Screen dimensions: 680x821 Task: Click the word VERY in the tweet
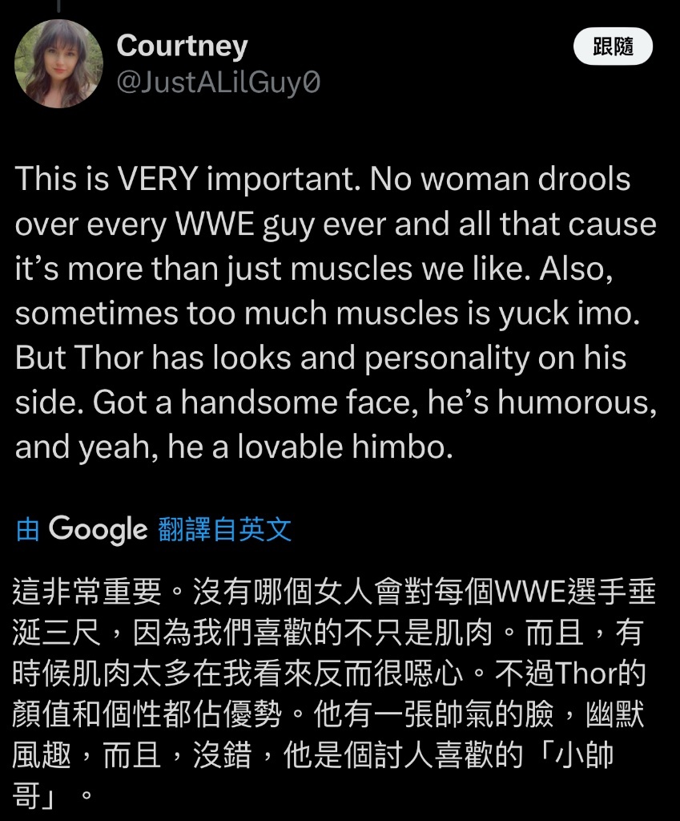[158, 179]
